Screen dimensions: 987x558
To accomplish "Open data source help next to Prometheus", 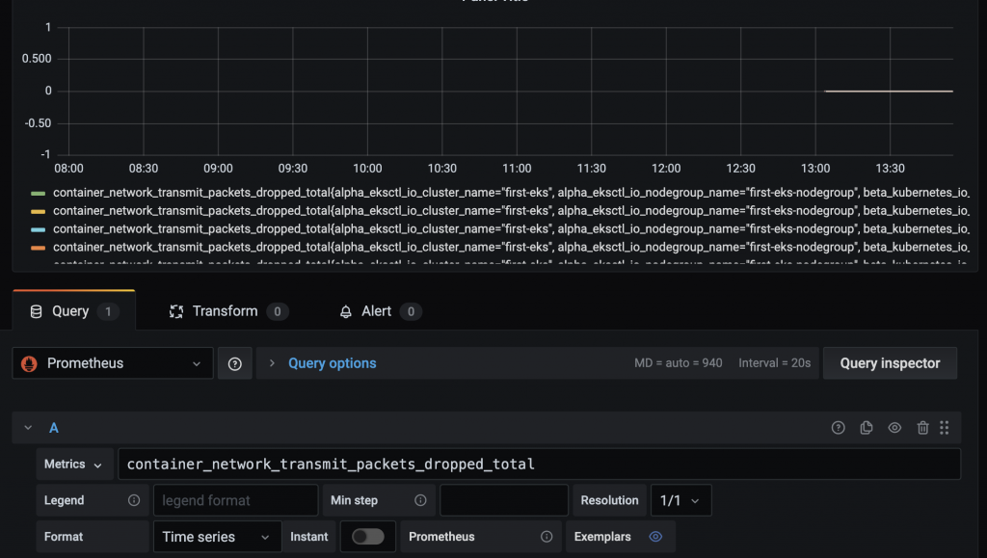I will 235,363.
